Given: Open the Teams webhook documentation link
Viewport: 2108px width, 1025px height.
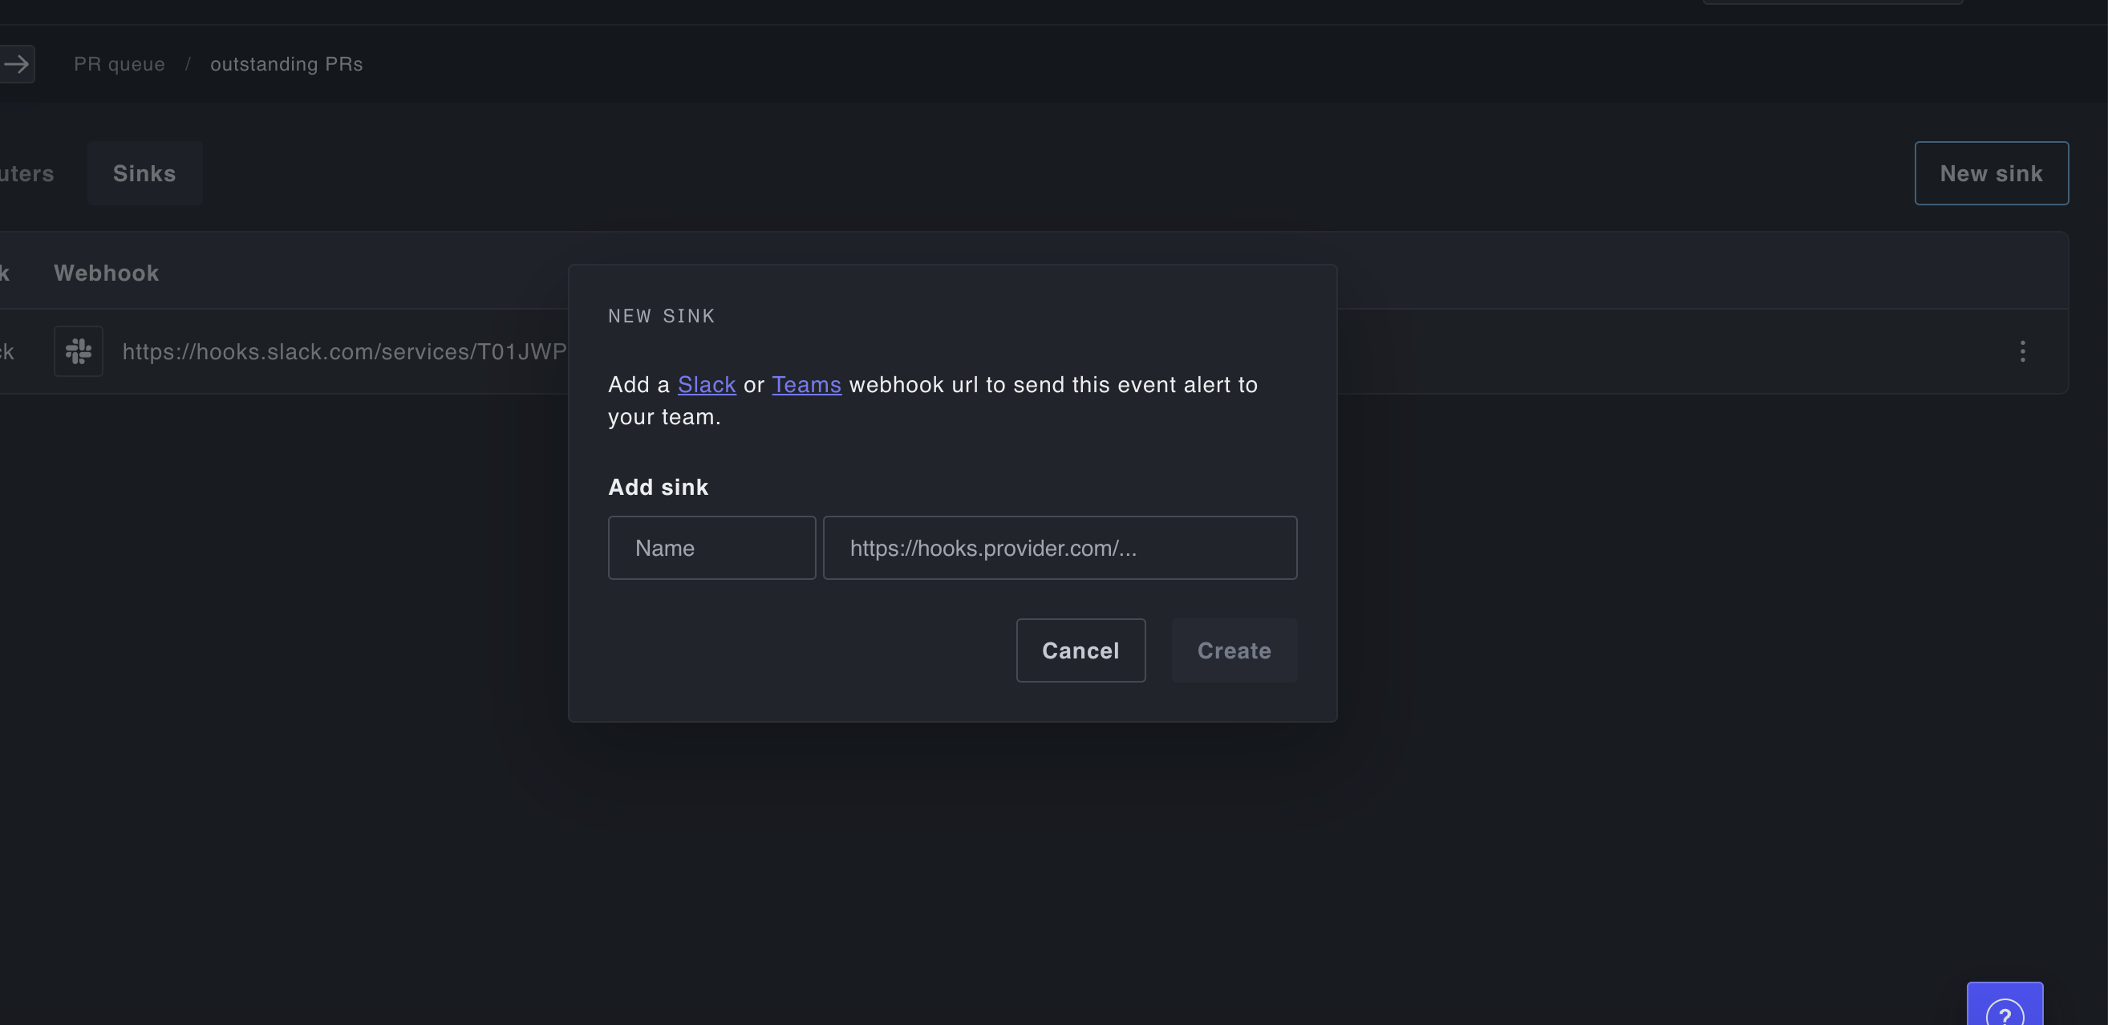Looking at the screenshot, I should (x=806, y=384).
